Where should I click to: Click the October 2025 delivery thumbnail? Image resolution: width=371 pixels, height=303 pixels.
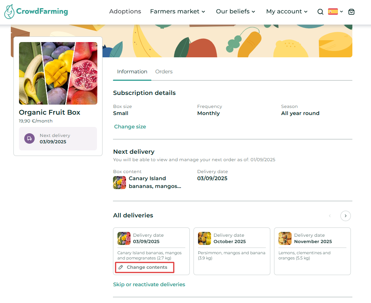tap(204, 238)
